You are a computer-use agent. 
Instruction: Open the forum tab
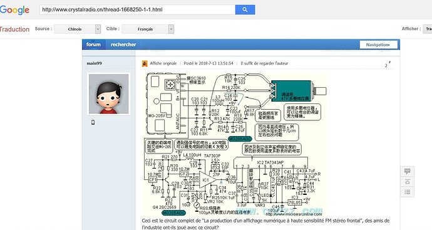(x=93, y=44)
